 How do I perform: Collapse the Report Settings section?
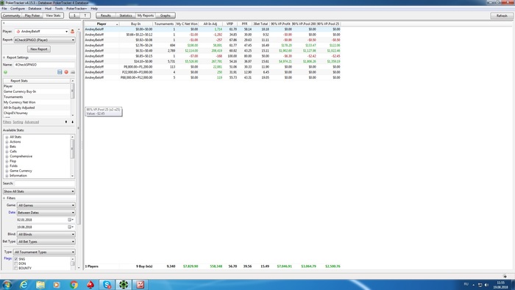(x=4, y=57)
